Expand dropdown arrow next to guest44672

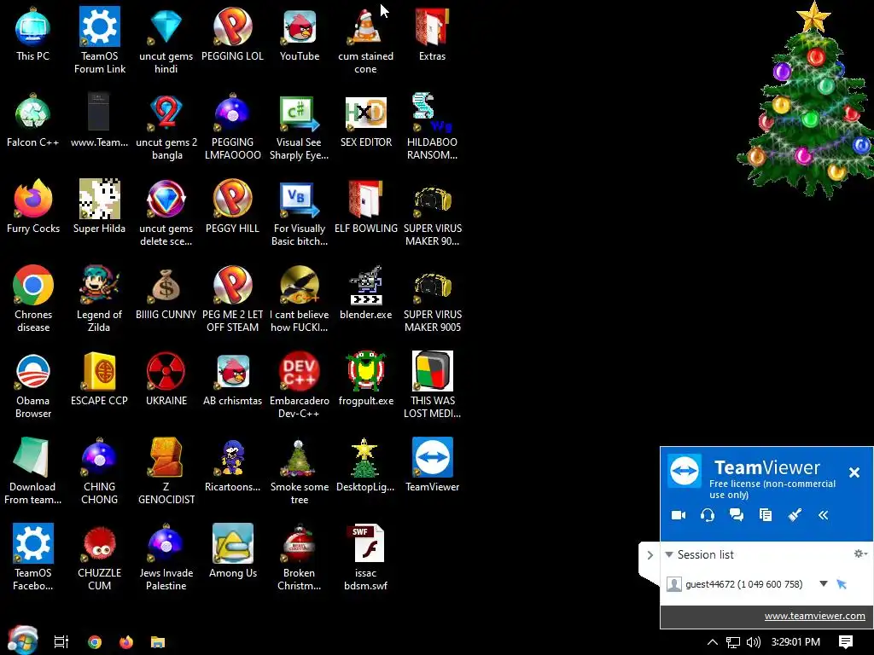pos(824,583)
